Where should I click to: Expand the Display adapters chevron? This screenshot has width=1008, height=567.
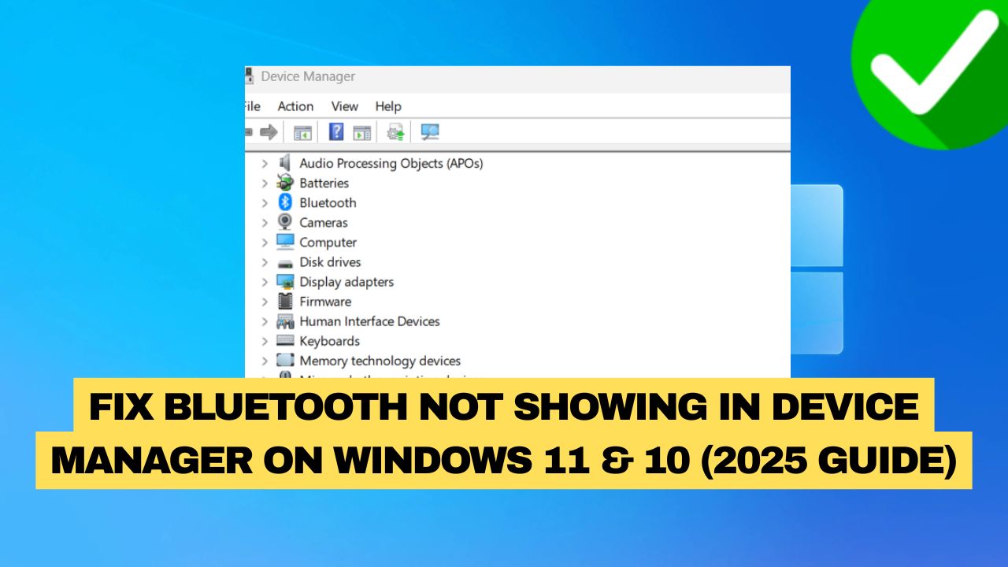click(265, 282)
